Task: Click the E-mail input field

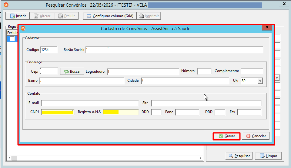Action: click(x=90, y=103)
